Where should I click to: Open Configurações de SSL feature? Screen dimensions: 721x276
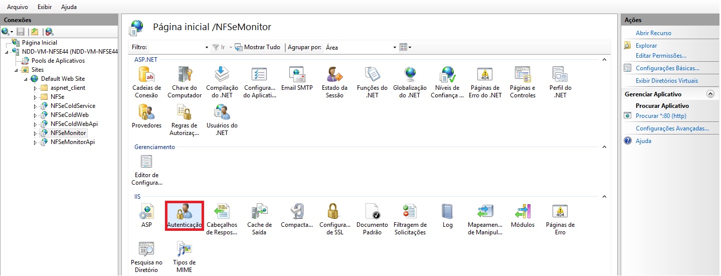pyautogui.click(x=334, y=219)
